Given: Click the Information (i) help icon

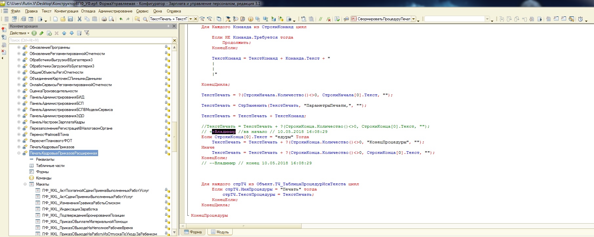Looking at the screenshot, I should 251,19.
